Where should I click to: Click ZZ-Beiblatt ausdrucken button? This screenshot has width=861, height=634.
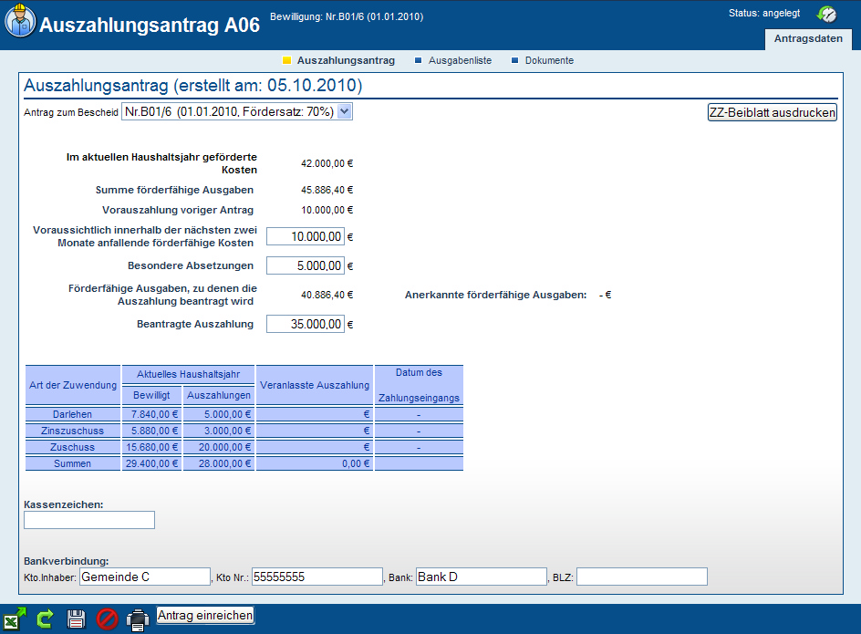772,112
